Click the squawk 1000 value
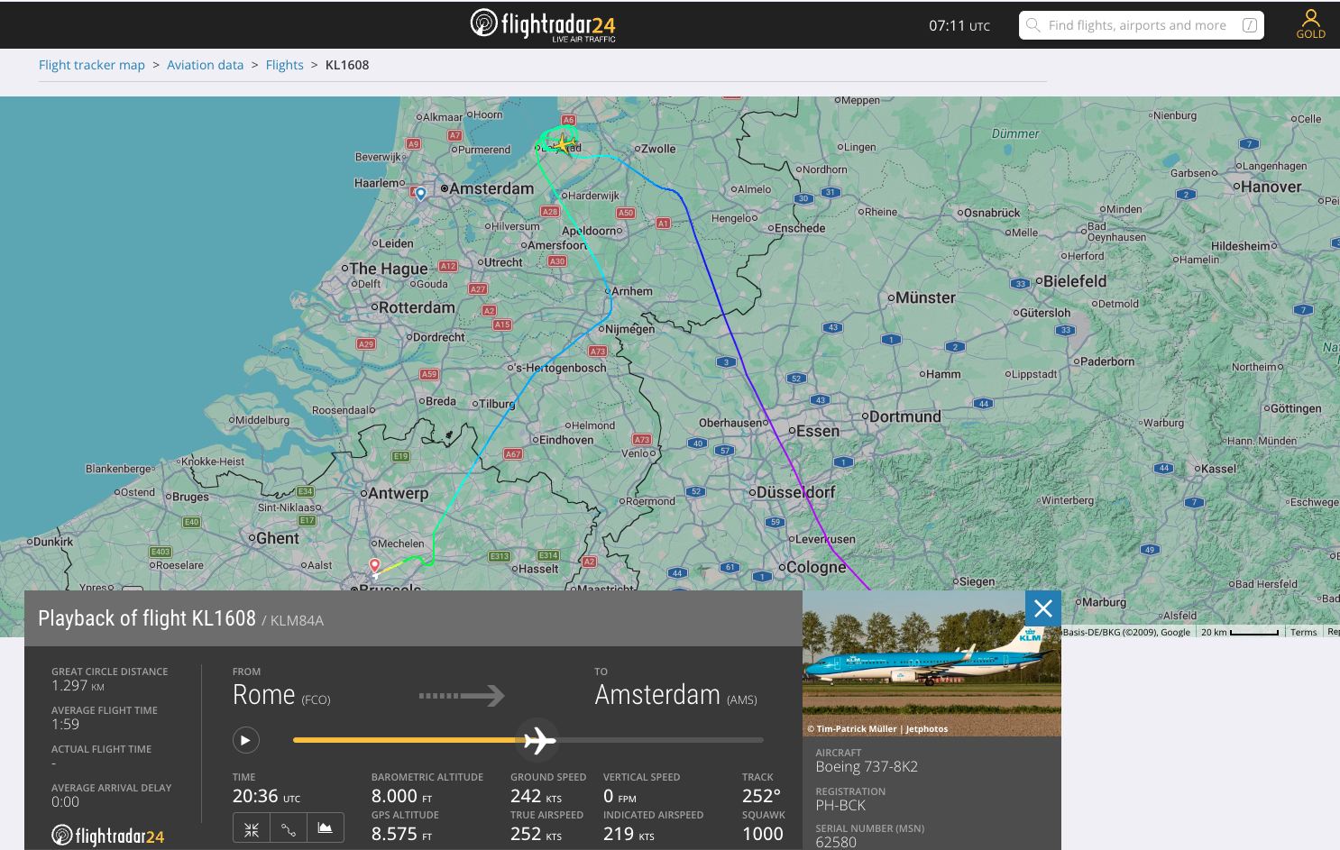This screenshot has height=850, width=1340. [x=763, y=834]
